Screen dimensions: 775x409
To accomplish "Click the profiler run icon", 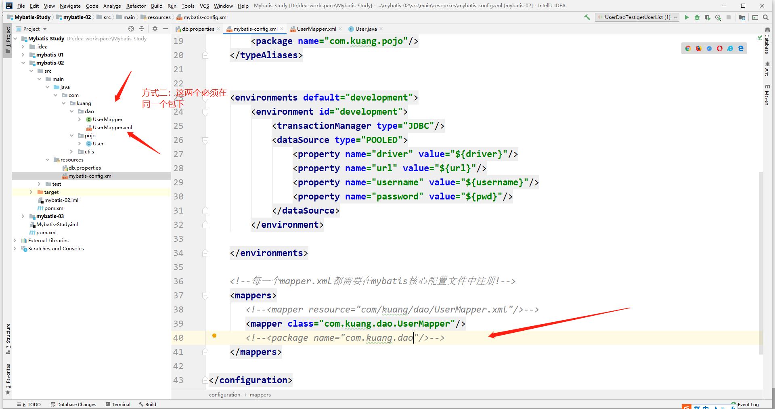I will click(x=718, y=17).
